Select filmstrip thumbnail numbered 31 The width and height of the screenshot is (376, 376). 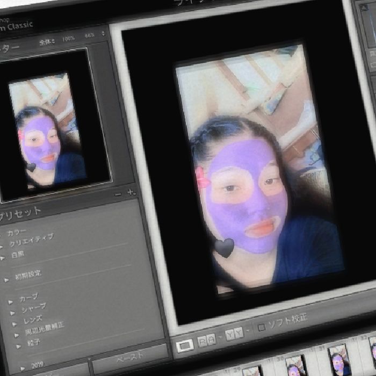(339, 360)
